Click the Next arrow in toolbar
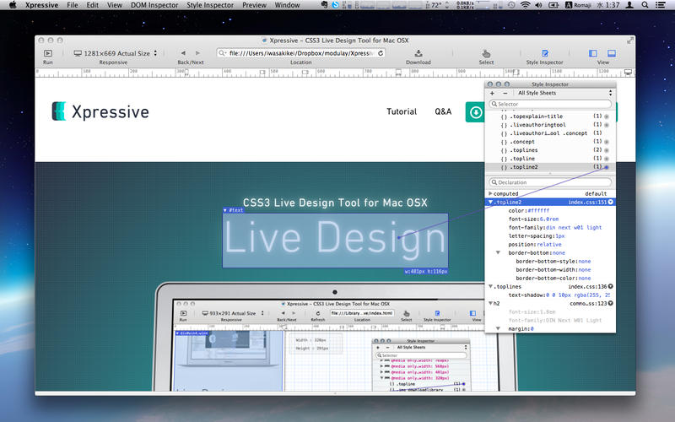The width and height of the screenshot is (675, 422). coord(197,53)
